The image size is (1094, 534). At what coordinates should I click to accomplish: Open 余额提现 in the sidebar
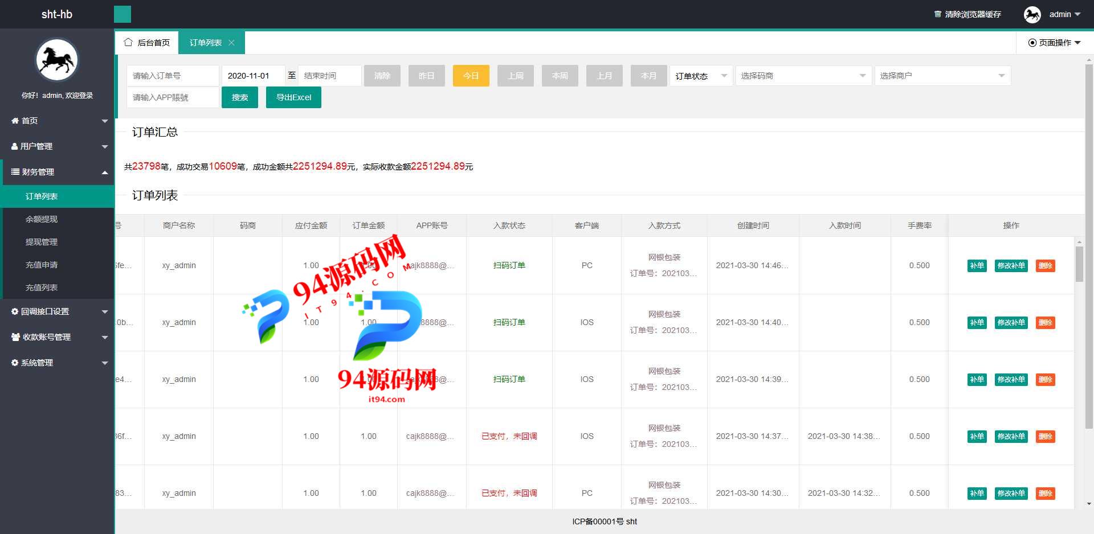click(x=57, y=219)
